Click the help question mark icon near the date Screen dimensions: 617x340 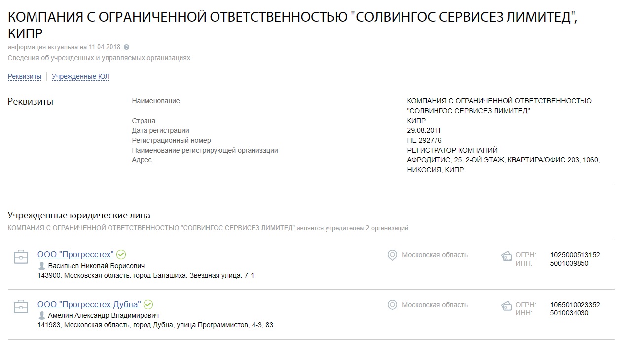(127, 47)
